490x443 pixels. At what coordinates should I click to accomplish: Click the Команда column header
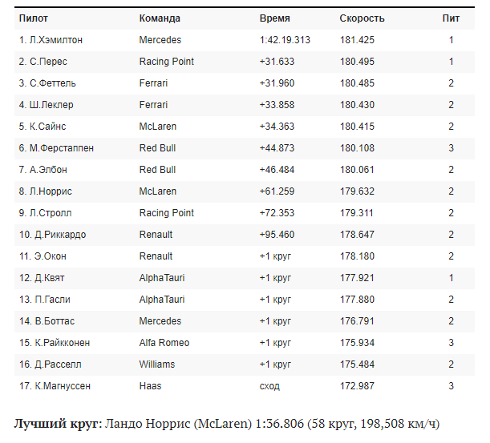[160, 18]
